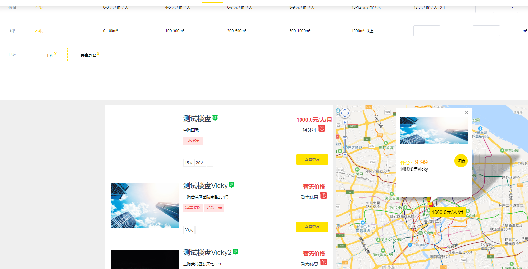Select the 33人 seat option

189,230
